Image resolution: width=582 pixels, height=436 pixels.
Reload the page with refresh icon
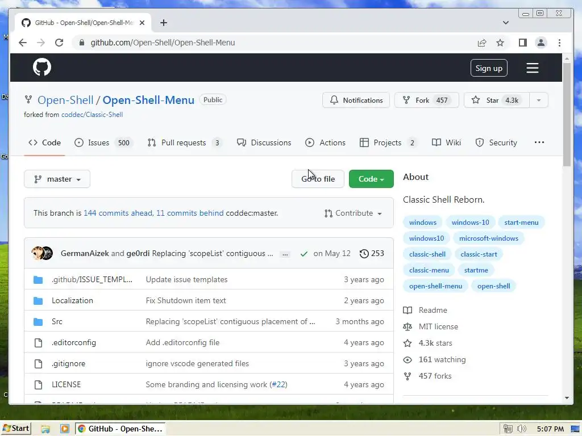pyautogui.click(x=59, y=43)
